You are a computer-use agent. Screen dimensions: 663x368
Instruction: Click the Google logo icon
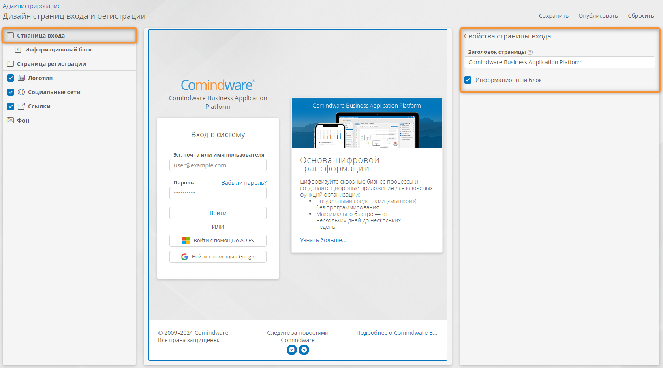184,257
